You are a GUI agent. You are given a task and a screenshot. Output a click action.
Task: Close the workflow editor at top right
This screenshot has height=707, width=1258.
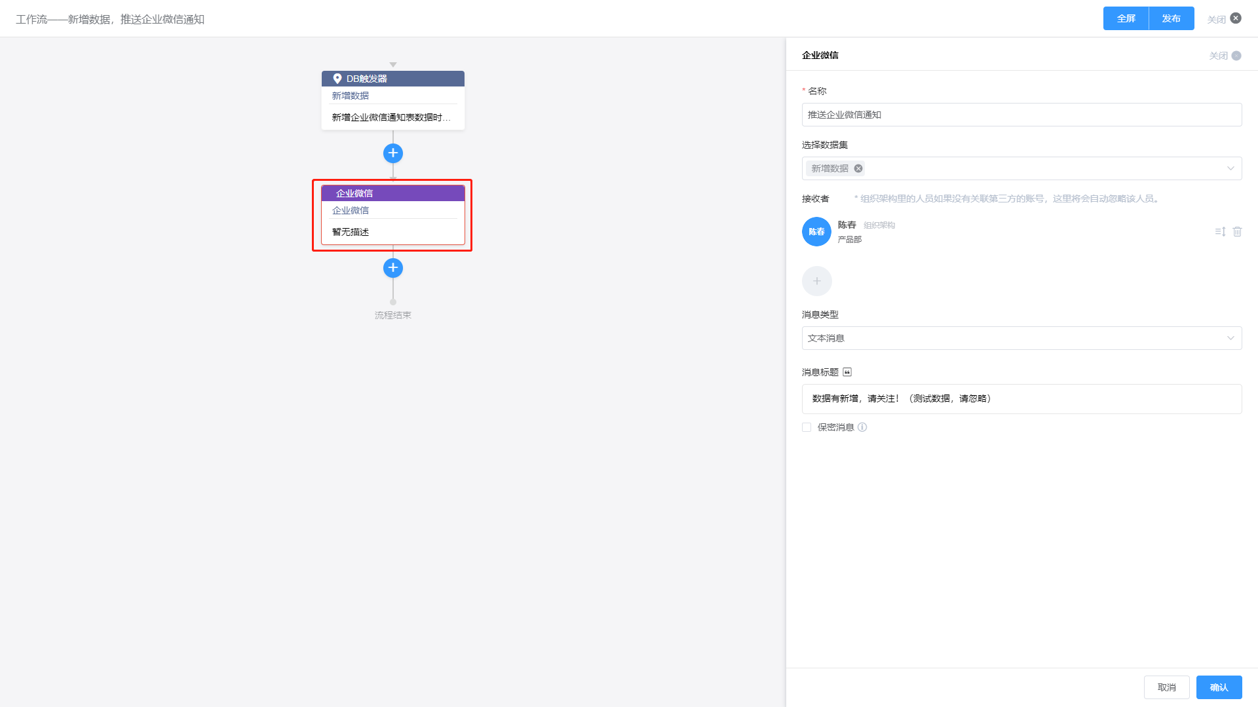click(x=1225, y=19)
